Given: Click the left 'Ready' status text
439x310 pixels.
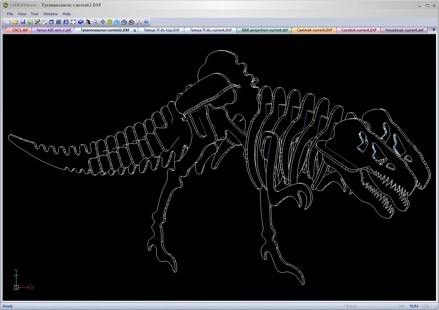Looking at the screenshot, I should pyautogui.click(x=8, y=306).
